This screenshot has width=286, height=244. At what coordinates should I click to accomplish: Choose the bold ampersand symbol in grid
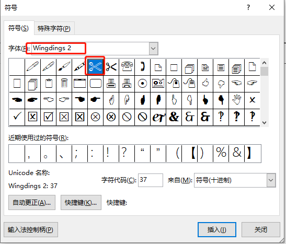coord(174,117)
